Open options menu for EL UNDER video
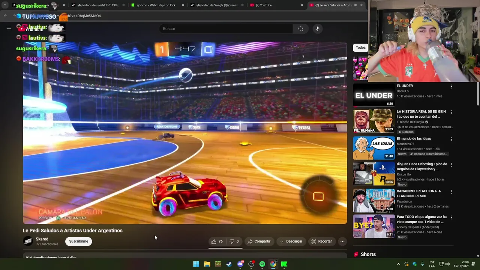The width and height of the screenshot is (480, 270). click(x=451, y=86)
